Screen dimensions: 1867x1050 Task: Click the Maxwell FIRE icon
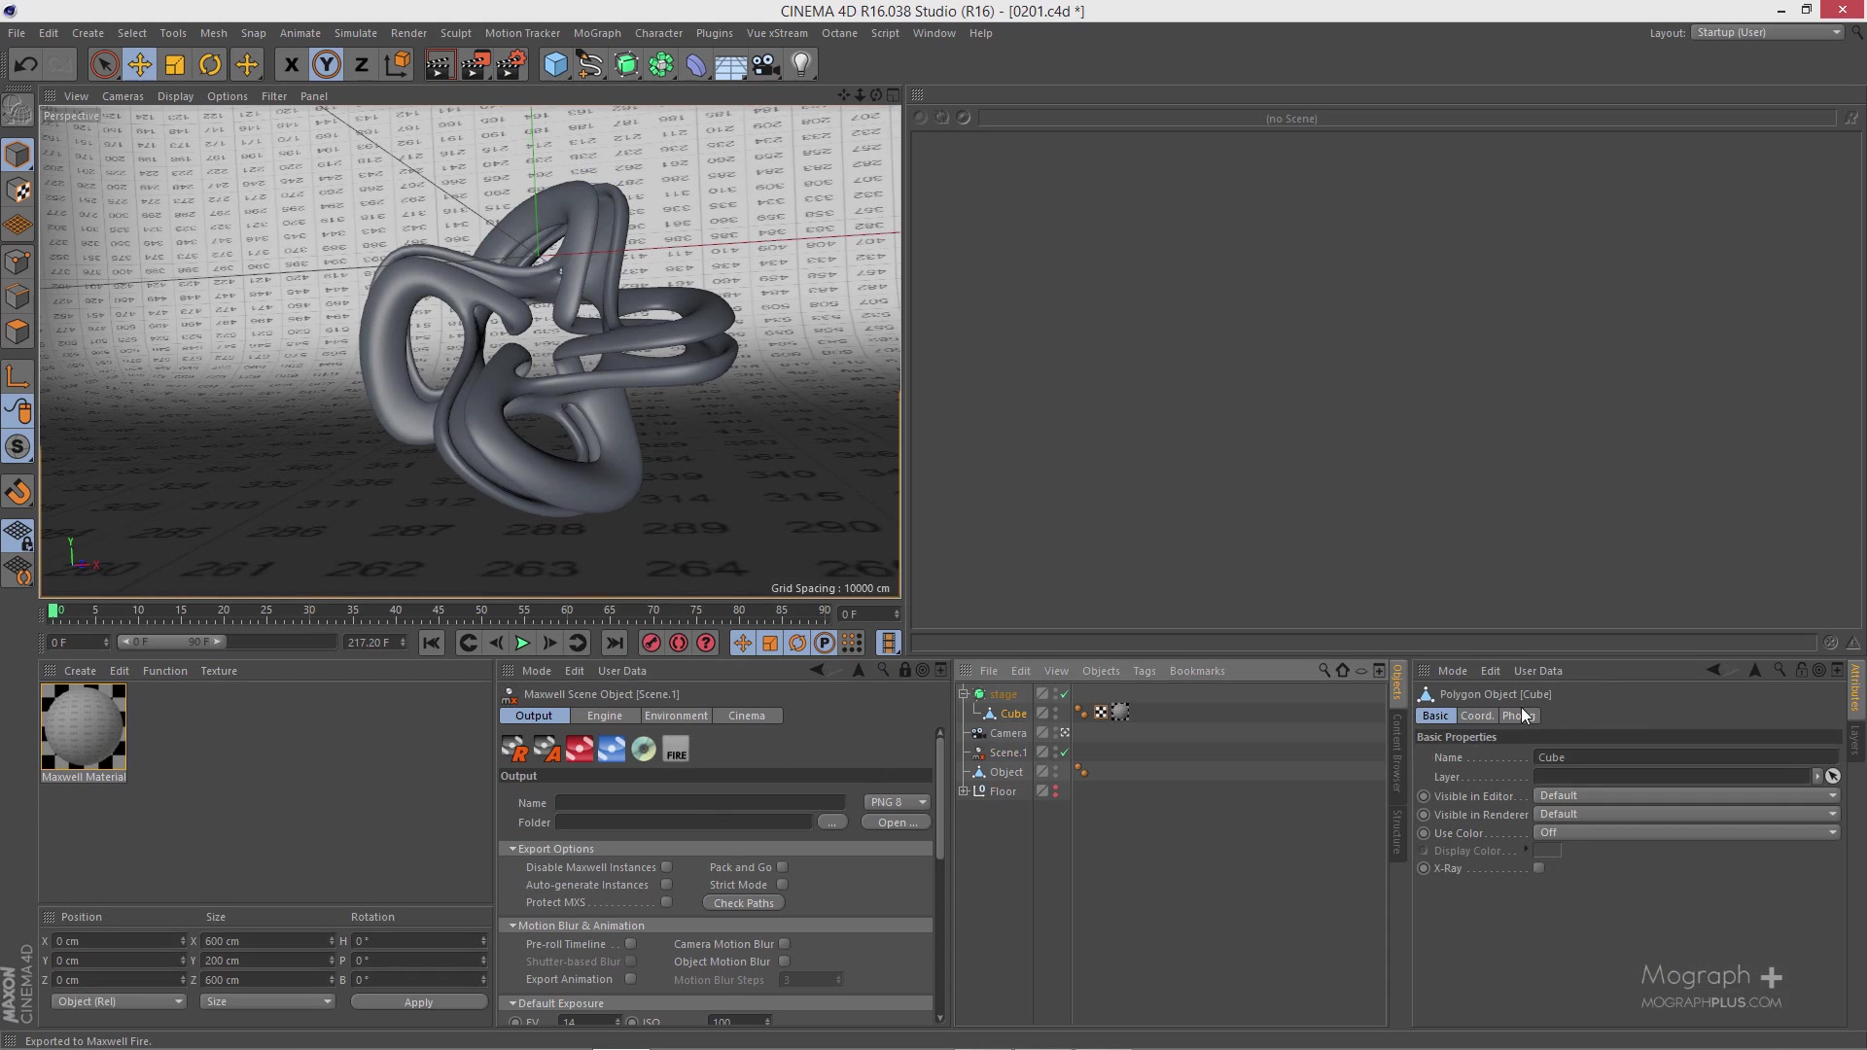pos(676,748)
